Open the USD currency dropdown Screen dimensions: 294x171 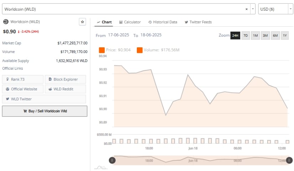click(275, 9)
